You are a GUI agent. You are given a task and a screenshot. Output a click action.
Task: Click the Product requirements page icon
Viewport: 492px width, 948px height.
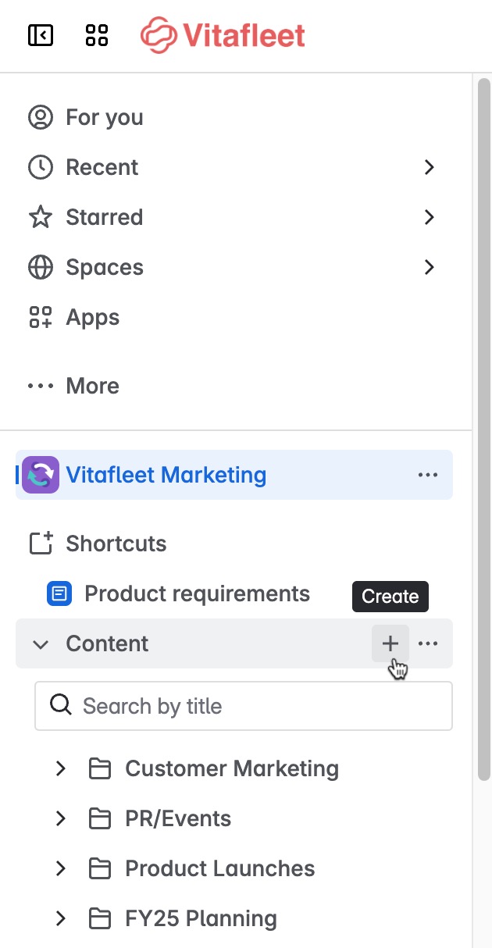(59, 593)
